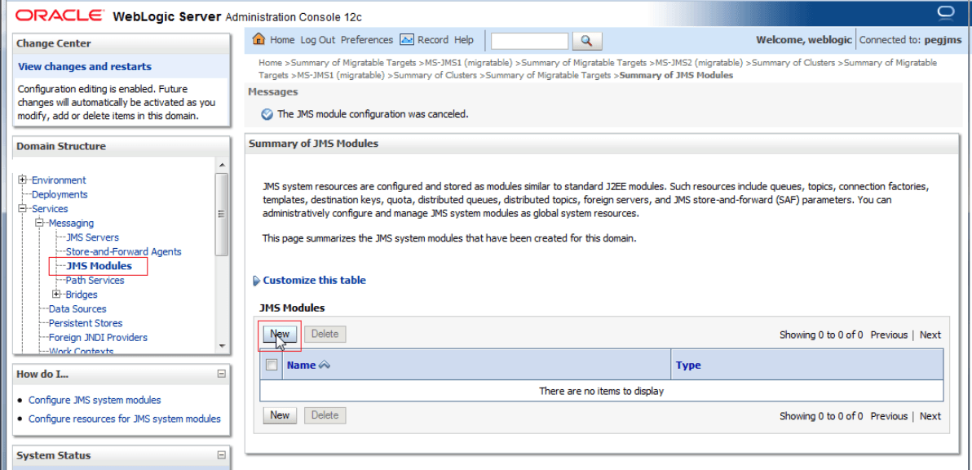
Task: Expand the Bridges tree node
Action: [58, 294]
